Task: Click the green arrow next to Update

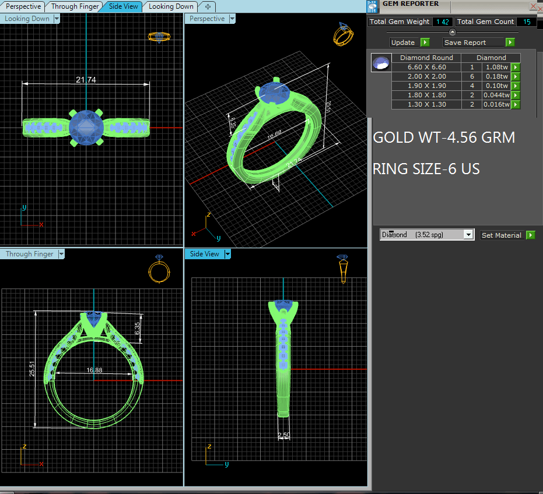Action: point(425,43)
